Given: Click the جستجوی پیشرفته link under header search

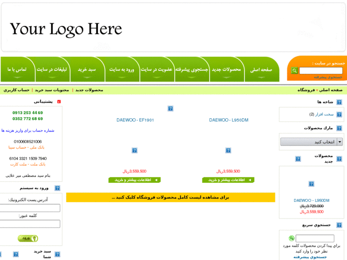Looking at the screenshot, I should coord(328,77).
